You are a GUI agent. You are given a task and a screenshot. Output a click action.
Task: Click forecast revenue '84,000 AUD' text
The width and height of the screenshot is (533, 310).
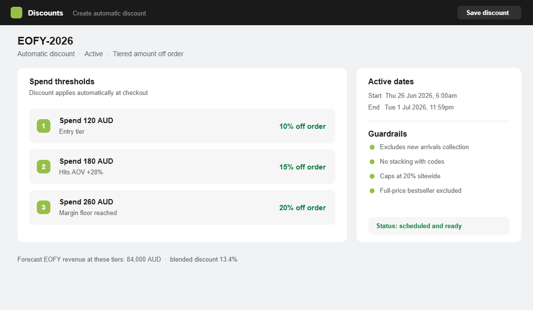144,259
